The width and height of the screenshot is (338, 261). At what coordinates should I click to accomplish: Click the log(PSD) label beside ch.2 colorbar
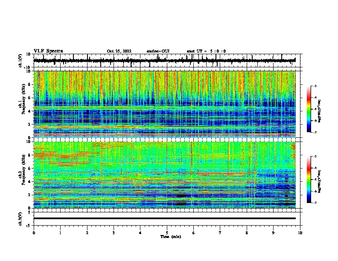pyautogui.click(x=319, y=182)
